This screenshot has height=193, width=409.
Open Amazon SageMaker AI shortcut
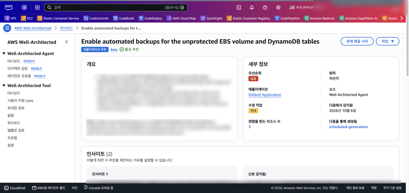(358, 18)
